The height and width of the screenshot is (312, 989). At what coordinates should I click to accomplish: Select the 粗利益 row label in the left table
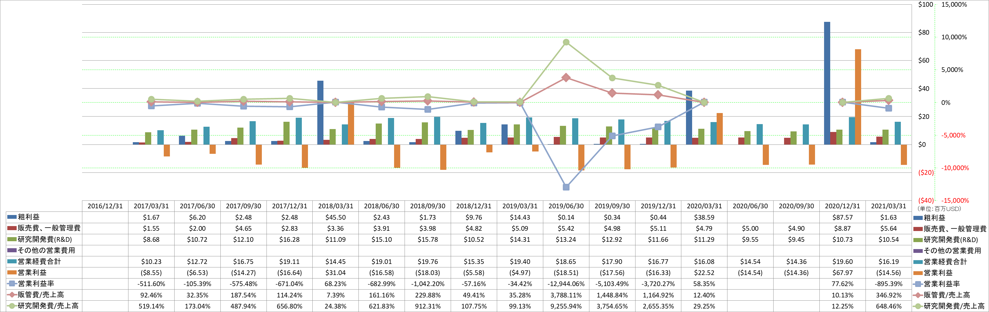[x=29, y=217]
